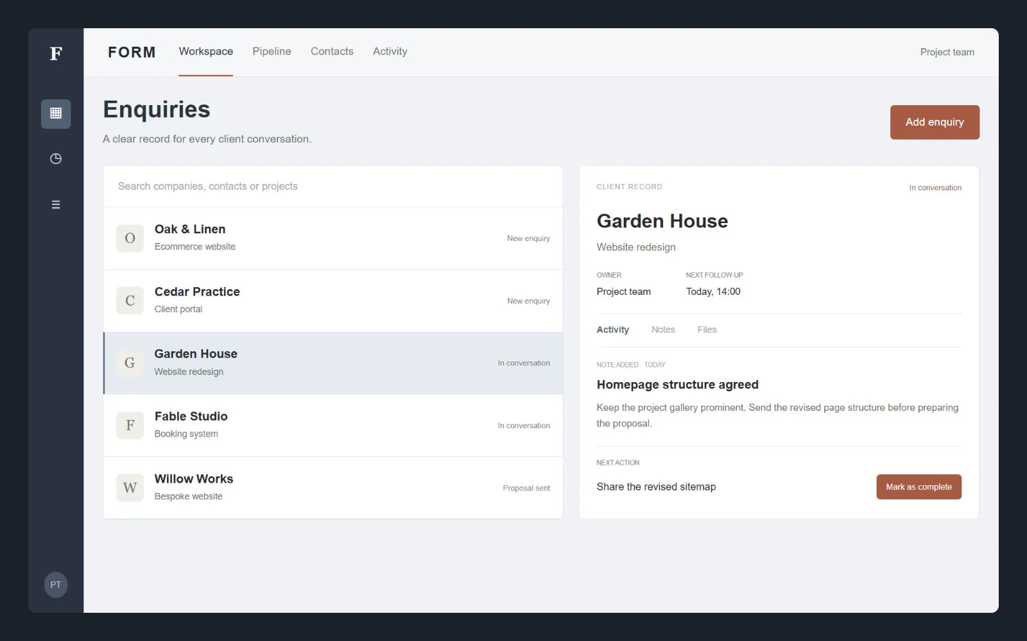Select the Willow Works enquiry name

click(x=194, y=479)
